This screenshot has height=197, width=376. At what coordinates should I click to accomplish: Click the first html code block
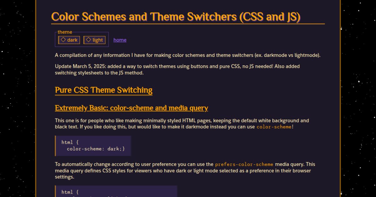(93, 145)
